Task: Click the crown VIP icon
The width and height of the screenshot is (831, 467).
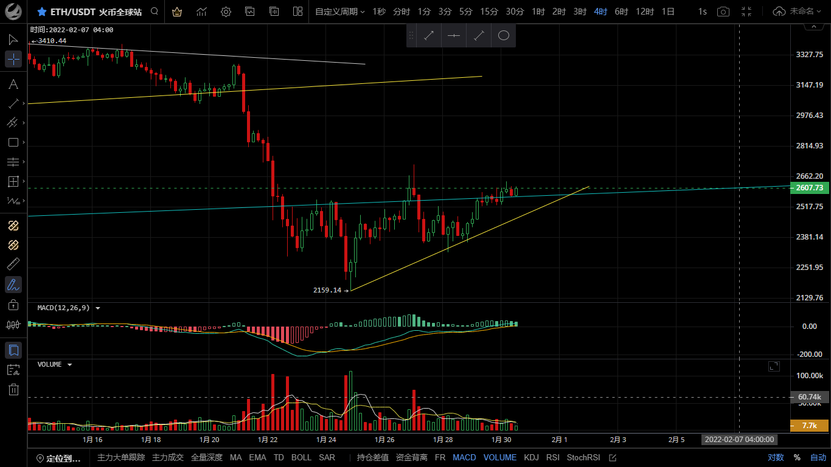Action: [x=177, y=12]
